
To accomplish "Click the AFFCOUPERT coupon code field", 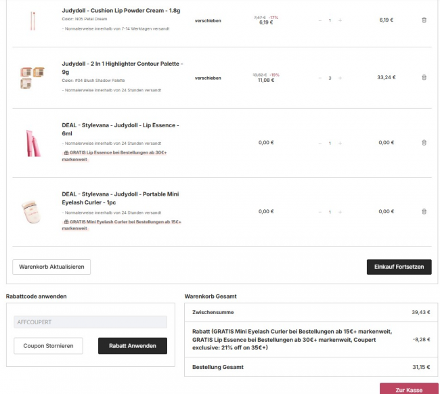I will coord(90,322).
